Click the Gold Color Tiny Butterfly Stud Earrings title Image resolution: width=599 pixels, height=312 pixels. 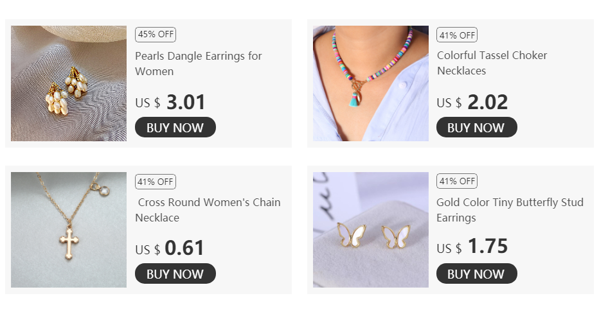510,210
